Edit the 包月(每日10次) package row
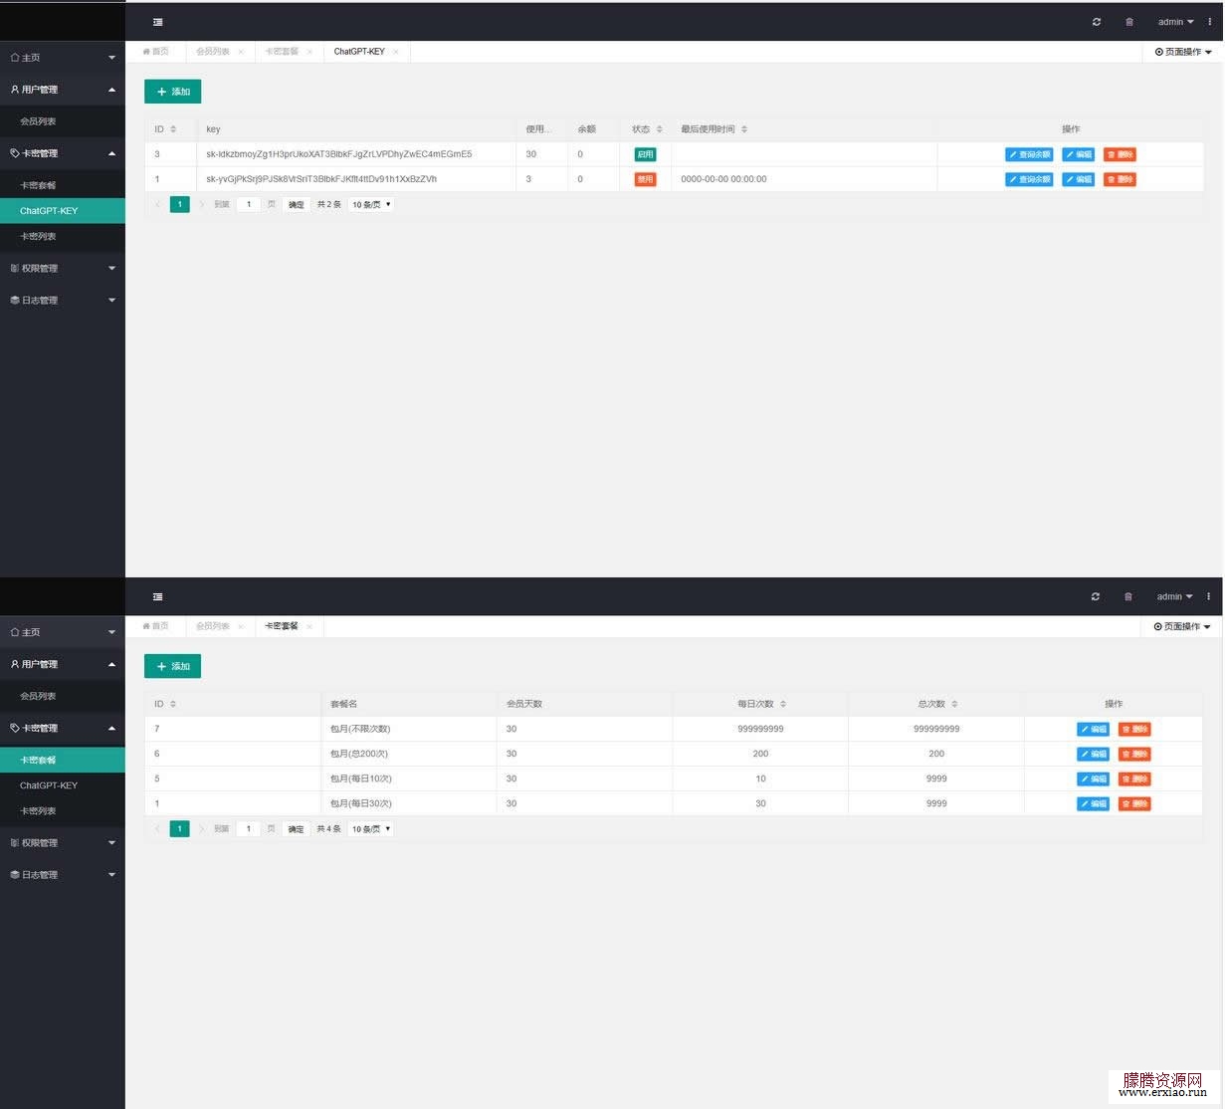 pos(1094,778)
